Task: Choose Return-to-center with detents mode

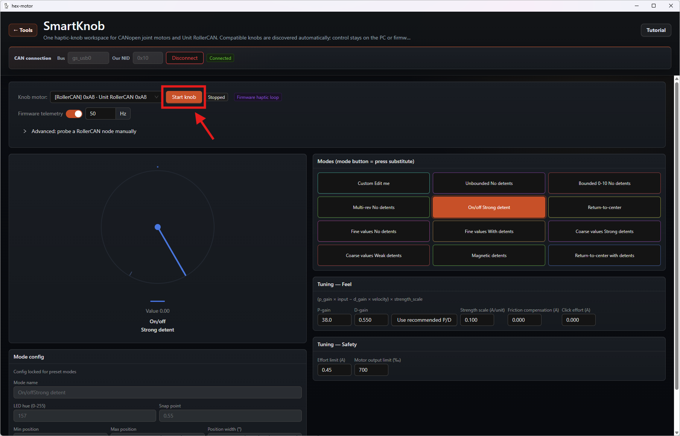Action: coord(604,255)
